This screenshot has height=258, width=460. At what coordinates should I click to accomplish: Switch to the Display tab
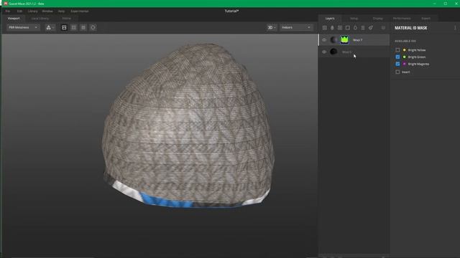point(378,18)
